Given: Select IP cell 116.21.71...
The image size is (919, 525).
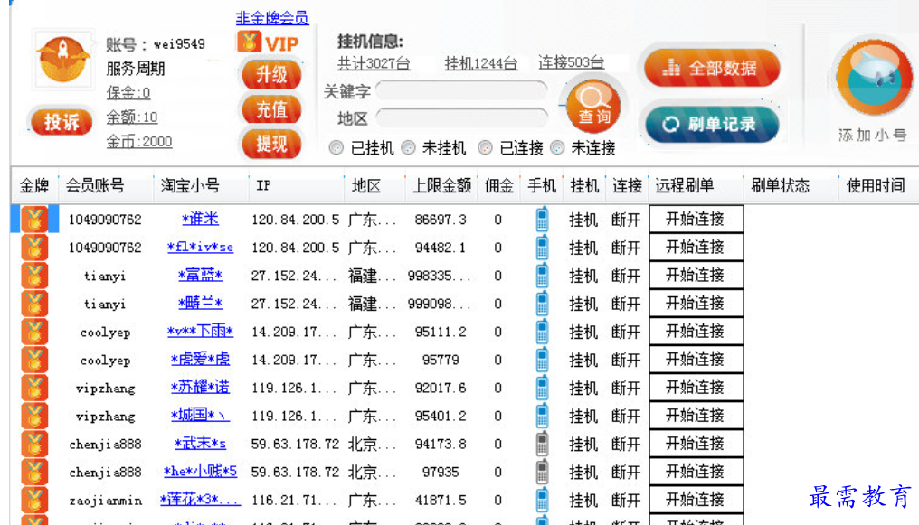Looking at the screenshot, I should point(294,501).
